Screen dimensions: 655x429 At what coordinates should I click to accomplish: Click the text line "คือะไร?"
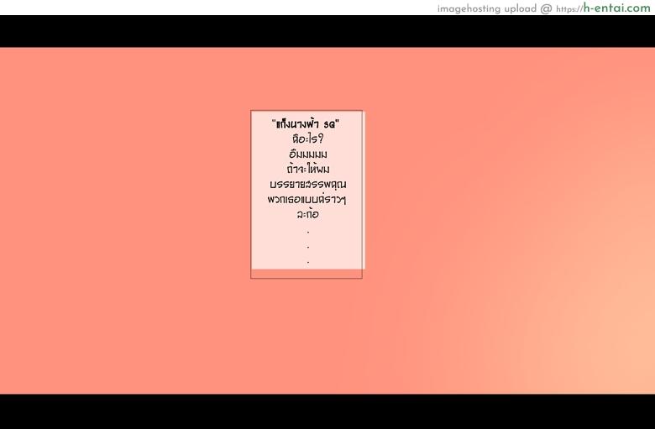[x=307, y=139]
